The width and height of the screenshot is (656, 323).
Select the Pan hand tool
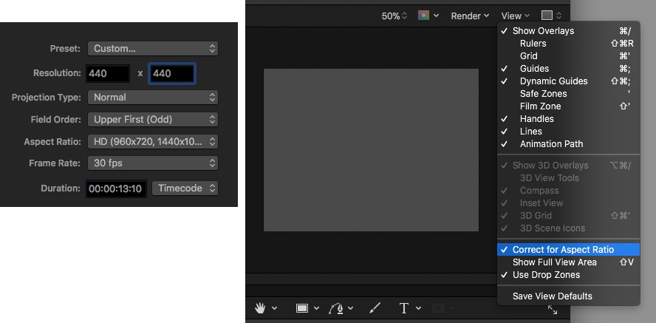coord(261,307)
